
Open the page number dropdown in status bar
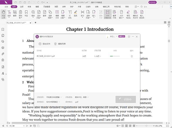pos(24,126)
